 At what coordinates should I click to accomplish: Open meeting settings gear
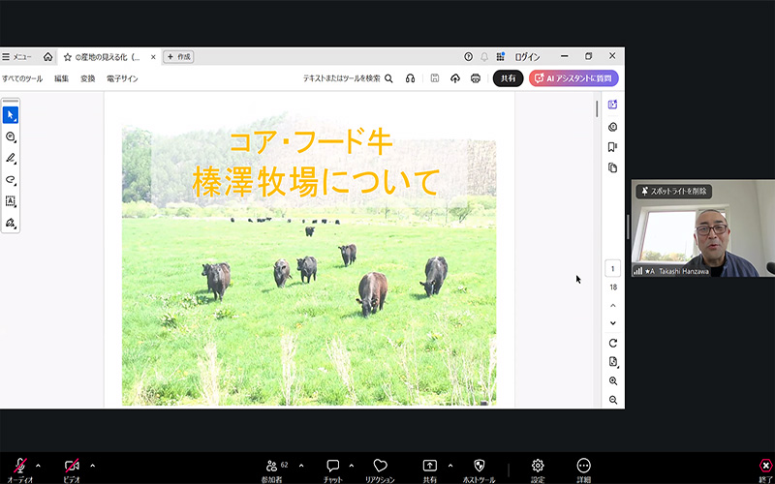[x=538, y=470]
